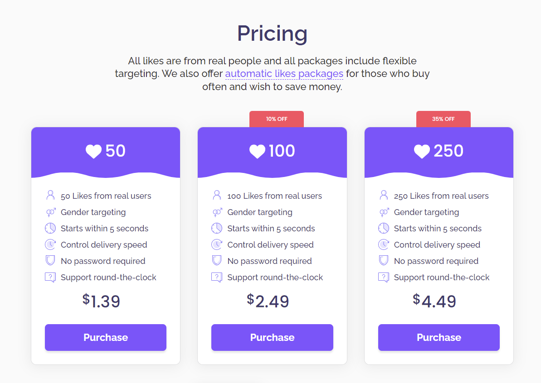Click the $4.49 price

[434, 301]
